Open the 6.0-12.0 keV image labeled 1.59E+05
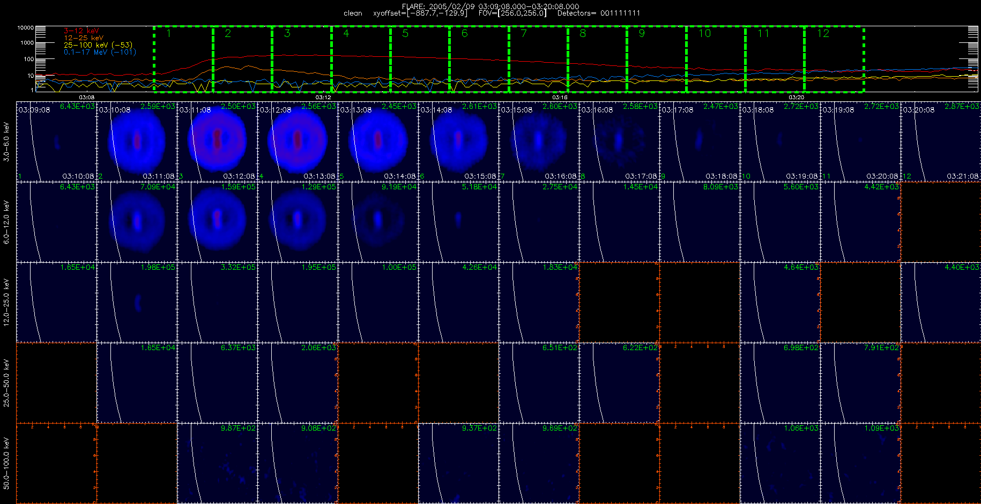The height and width of the screenshot is (504, 981). 217,222
